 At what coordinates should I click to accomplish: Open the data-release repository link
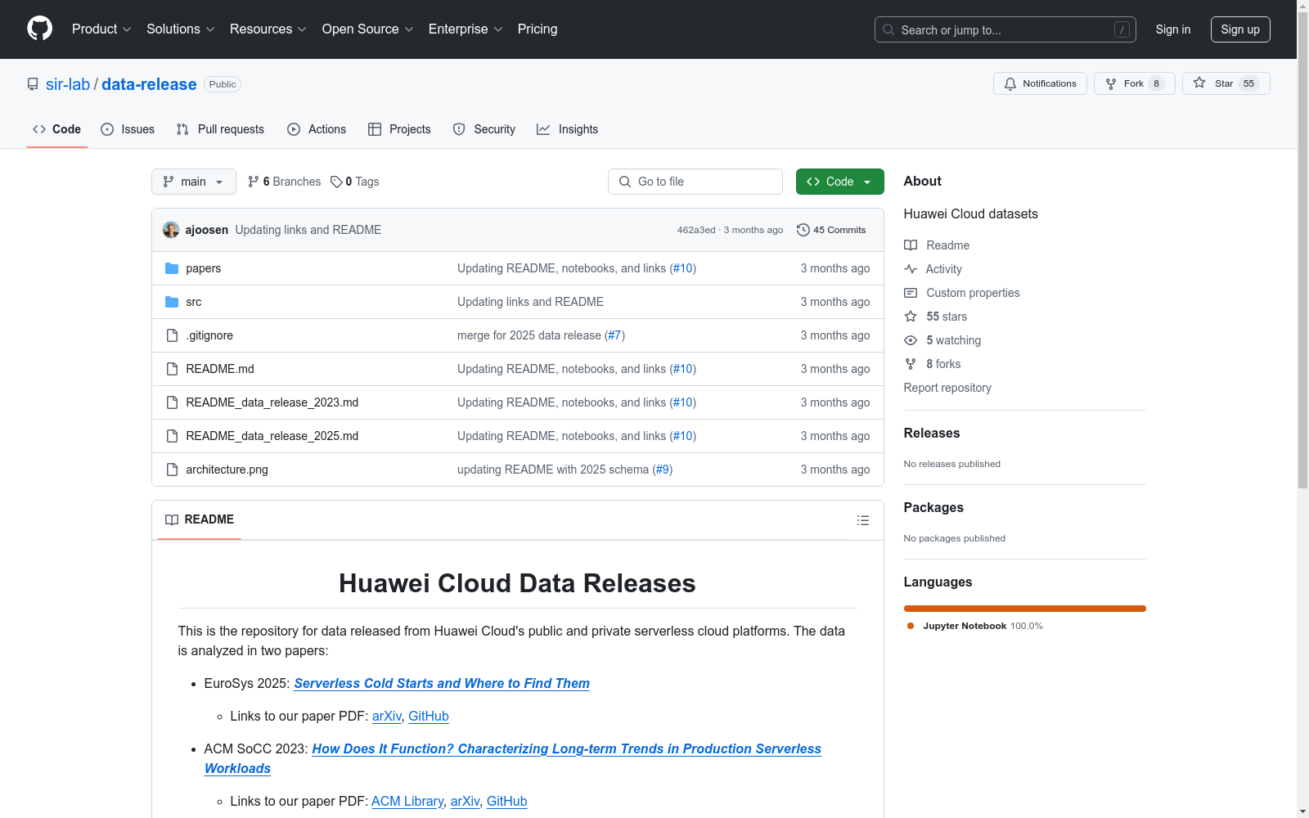[x=149, y=84]
